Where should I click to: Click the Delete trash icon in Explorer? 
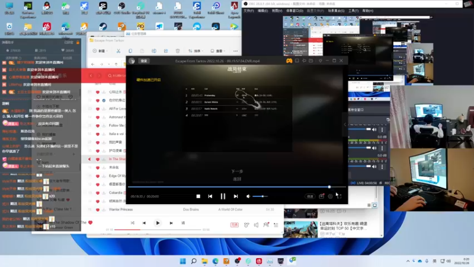point(178,51)
